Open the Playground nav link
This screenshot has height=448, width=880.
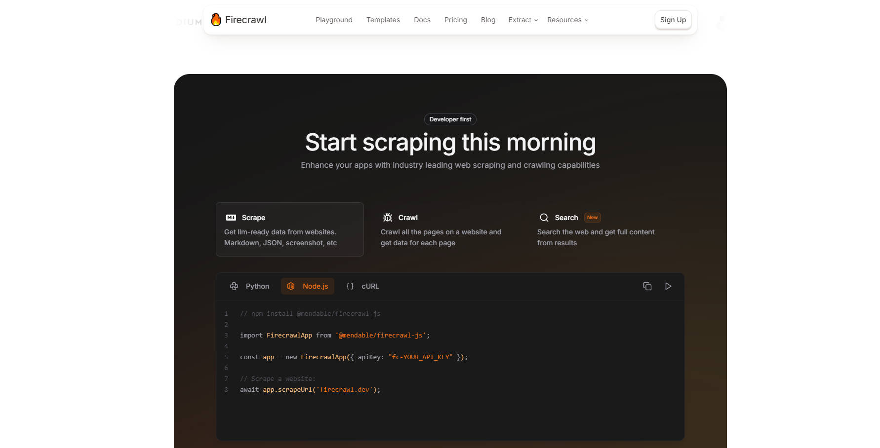point(334,20)
